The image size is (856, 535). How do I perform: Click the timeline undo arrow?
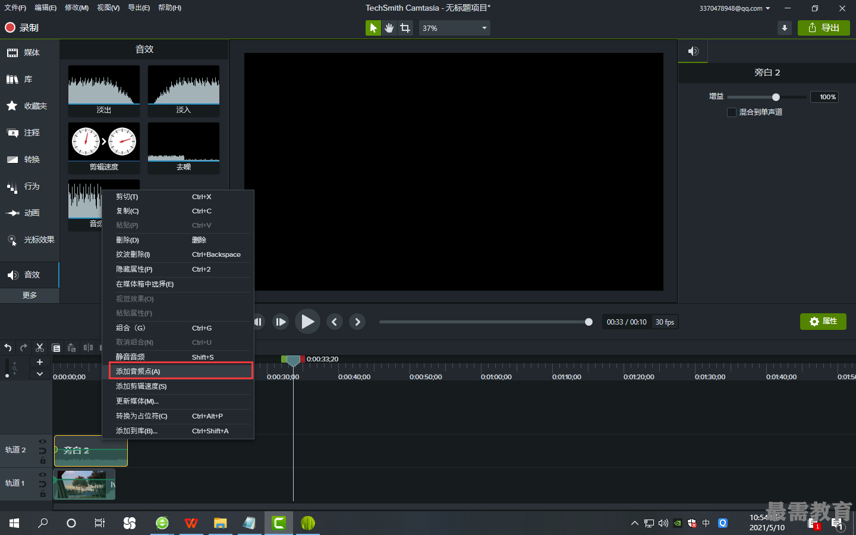8,348
